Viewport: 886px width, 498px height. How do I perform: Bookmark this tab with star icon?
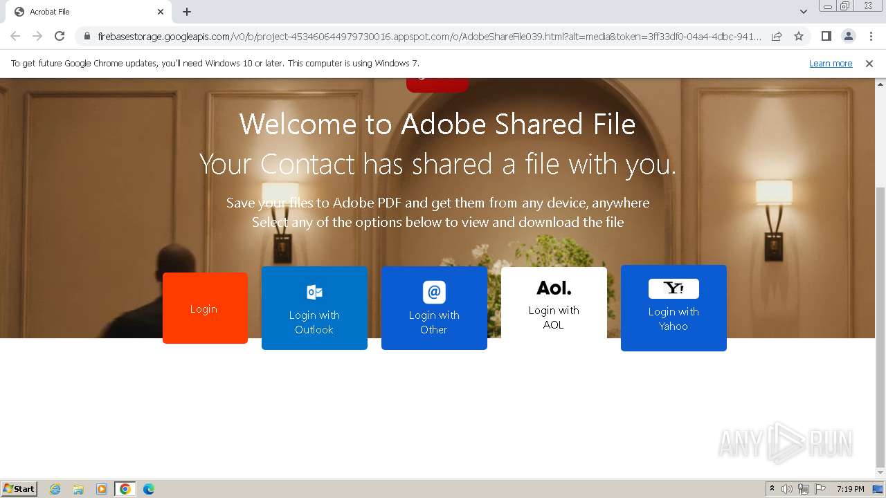pos(799,36)
